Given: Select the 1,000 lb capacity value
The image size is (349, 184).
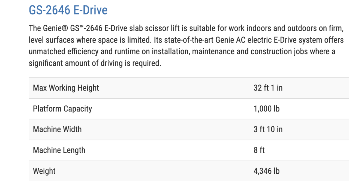Looking at the screenshot, I should click(266, 109).
